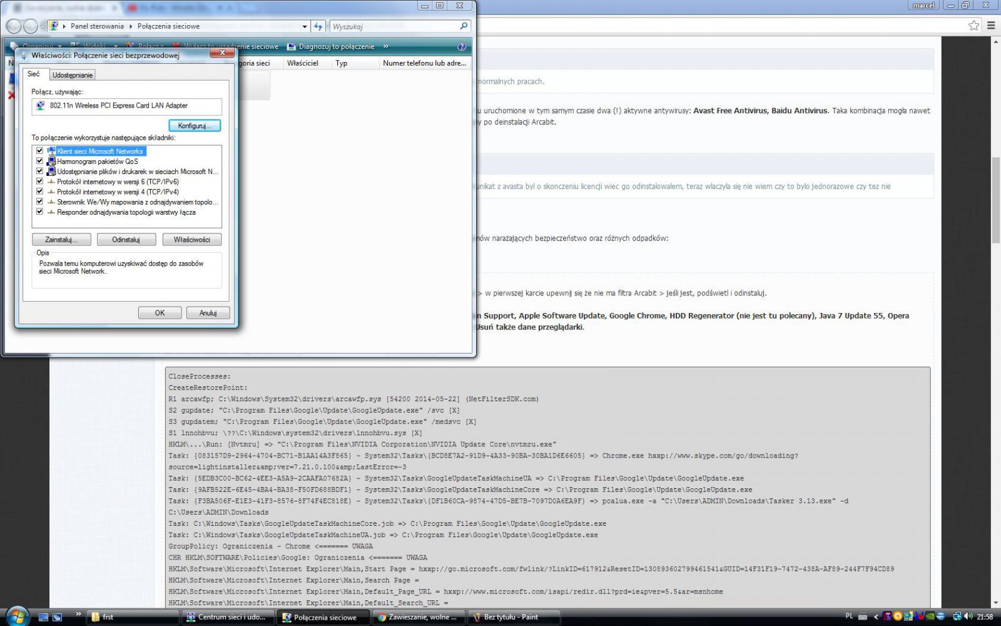Viewport: 1001px width, 626px height.
Task: Click the Chrome scrollbar down arrow
Action: (x=996, y=602)
